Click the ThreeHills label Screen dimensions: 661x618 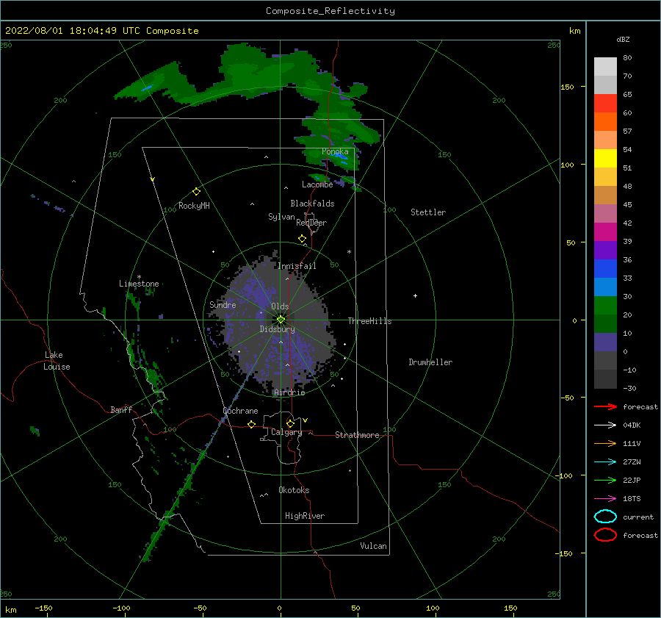369,321
